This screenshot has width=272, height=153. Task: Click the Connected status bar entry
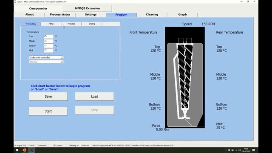click(x=42, y=145)
